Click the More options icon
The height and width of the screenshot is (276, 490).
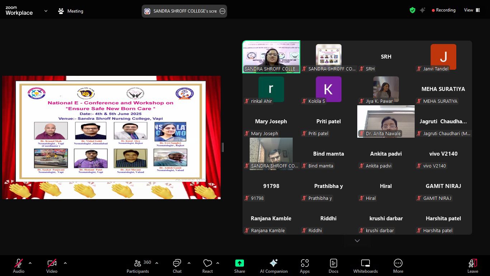398,266
